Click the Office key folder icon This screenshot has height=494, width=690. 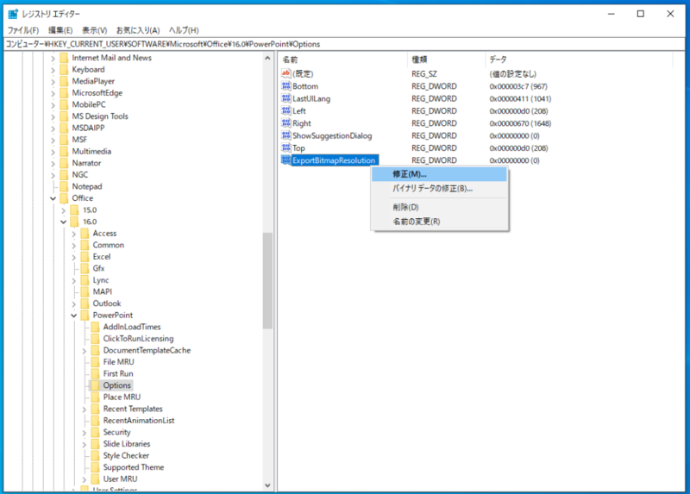coord(64,198)
